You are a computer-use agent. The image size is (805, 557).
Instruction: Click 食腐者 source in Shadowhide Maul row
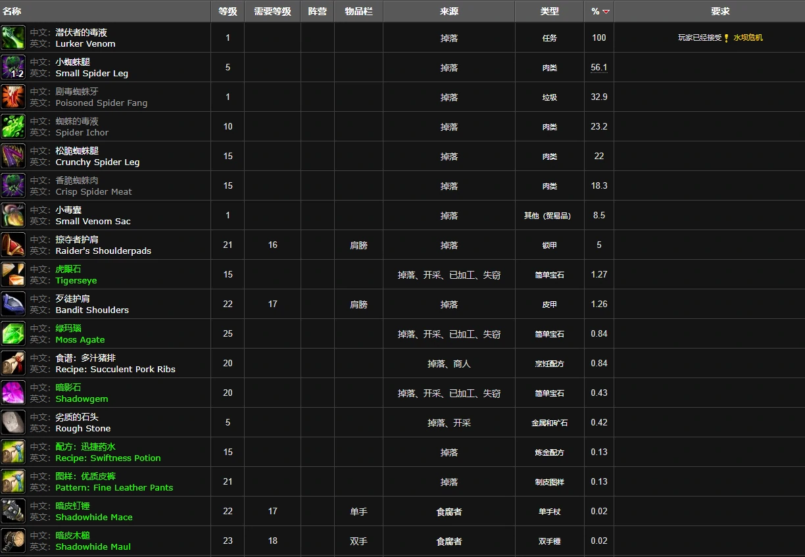coord(449,541)
